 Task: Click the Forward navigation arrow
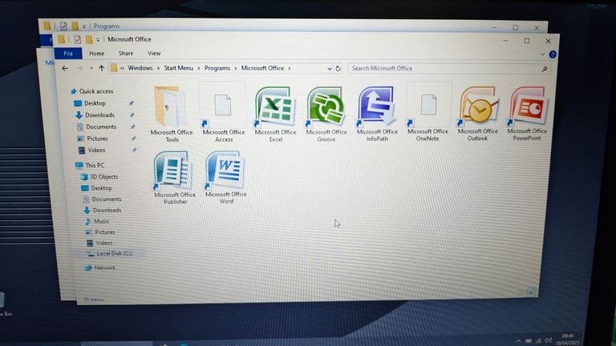[x=79, y=68]
